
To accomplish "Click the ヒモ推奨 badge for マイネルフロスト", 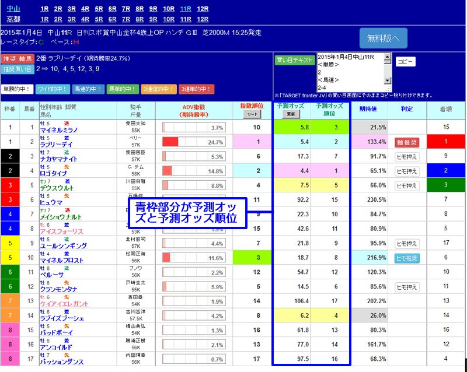I will (407, 258).
